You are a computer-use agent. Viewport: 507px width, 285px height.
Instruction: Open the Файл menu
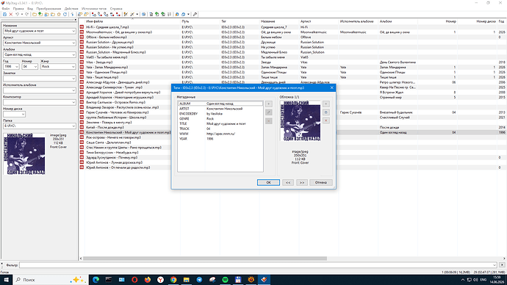click(5, 9)
